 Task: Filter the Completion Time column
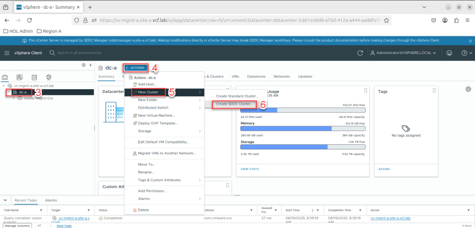point(360,210)
